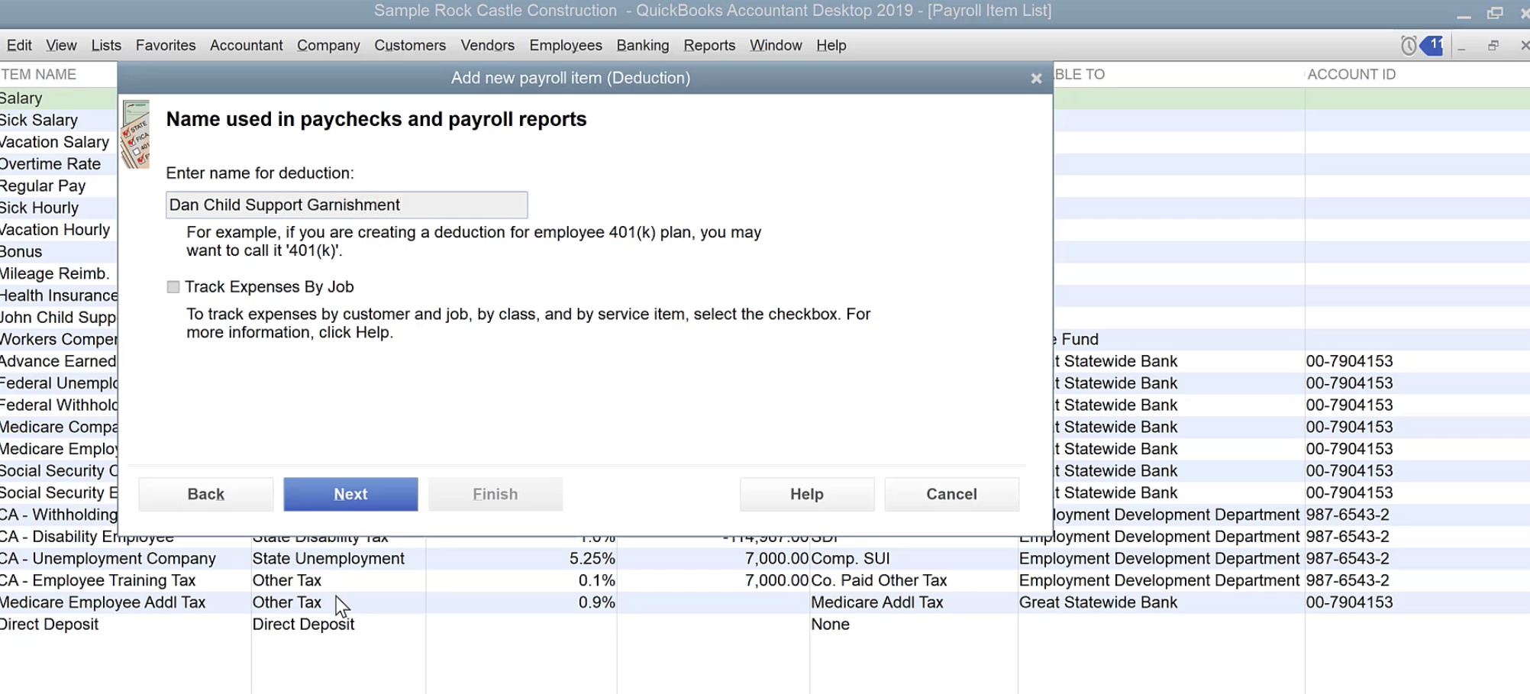Open the Lists menu

[x=106, y=46]
